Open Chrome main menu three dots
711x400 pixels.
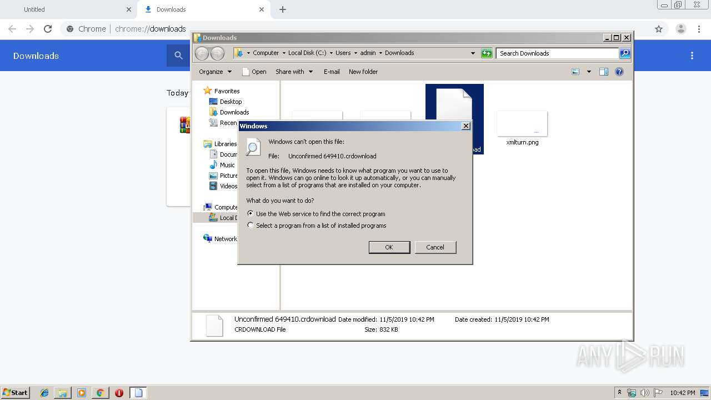[x=699, y=29]
